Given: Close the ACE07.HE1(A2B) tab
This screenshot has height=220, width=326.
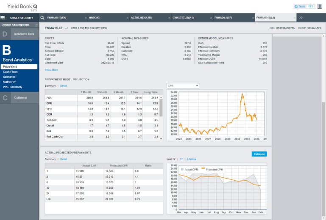Looking at the screenshot, I should (169, 18).
